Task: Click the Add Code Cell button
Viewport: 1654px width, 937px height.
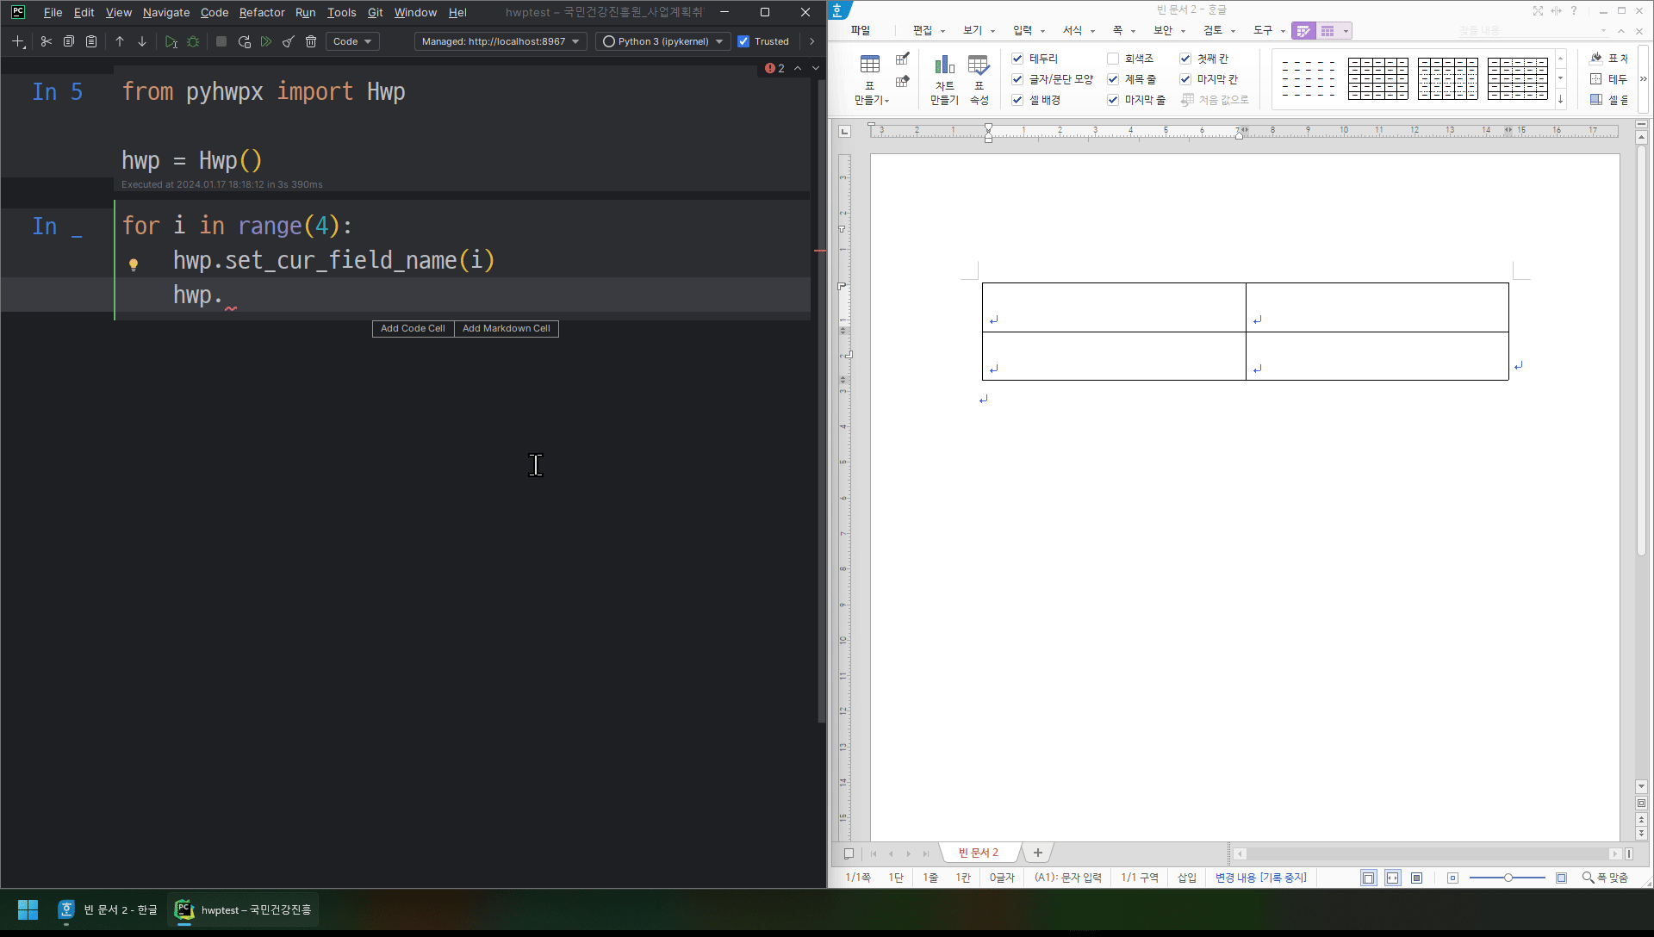Action: [413, 328]
